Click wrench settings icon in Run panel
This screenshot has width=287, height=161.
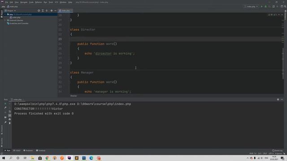[5, 108]
